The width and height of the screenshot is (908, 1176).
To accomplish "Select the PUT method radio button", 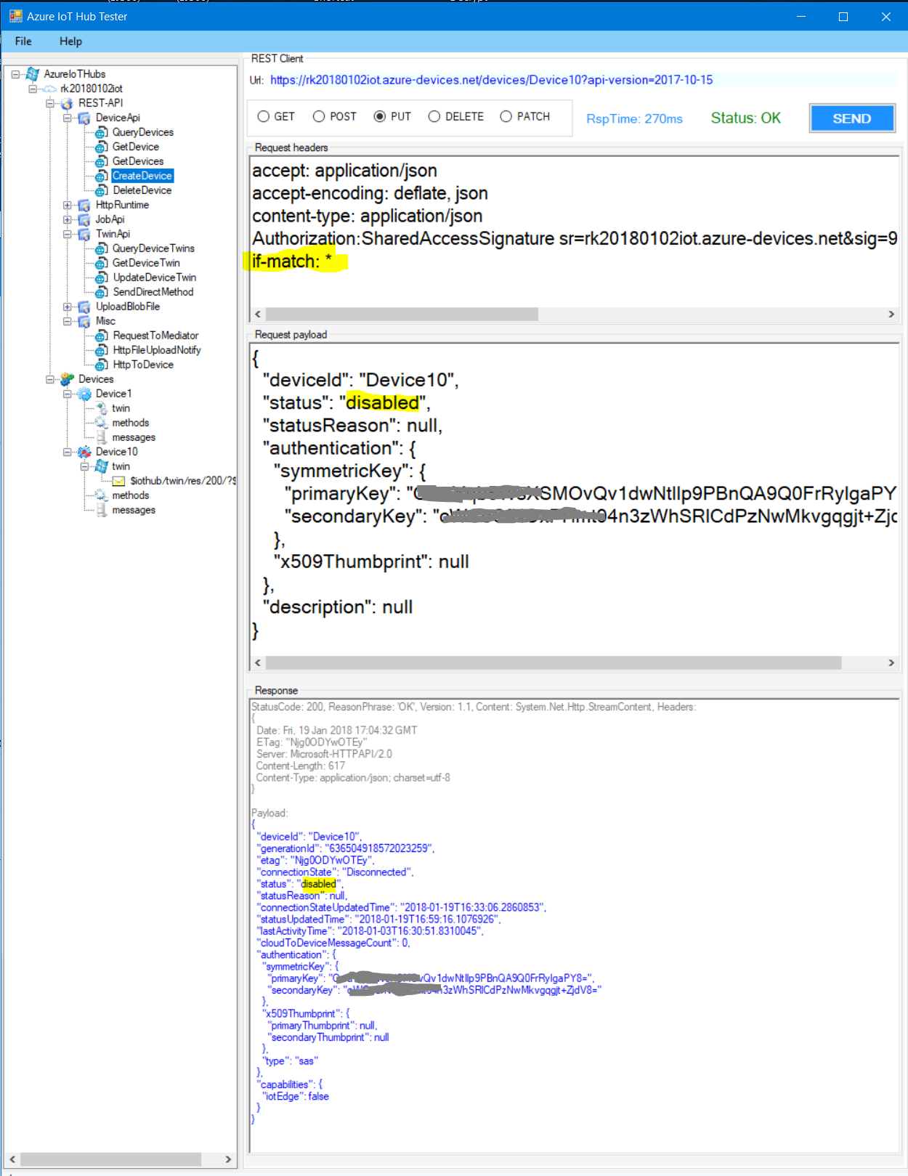I will coord(380,116).
